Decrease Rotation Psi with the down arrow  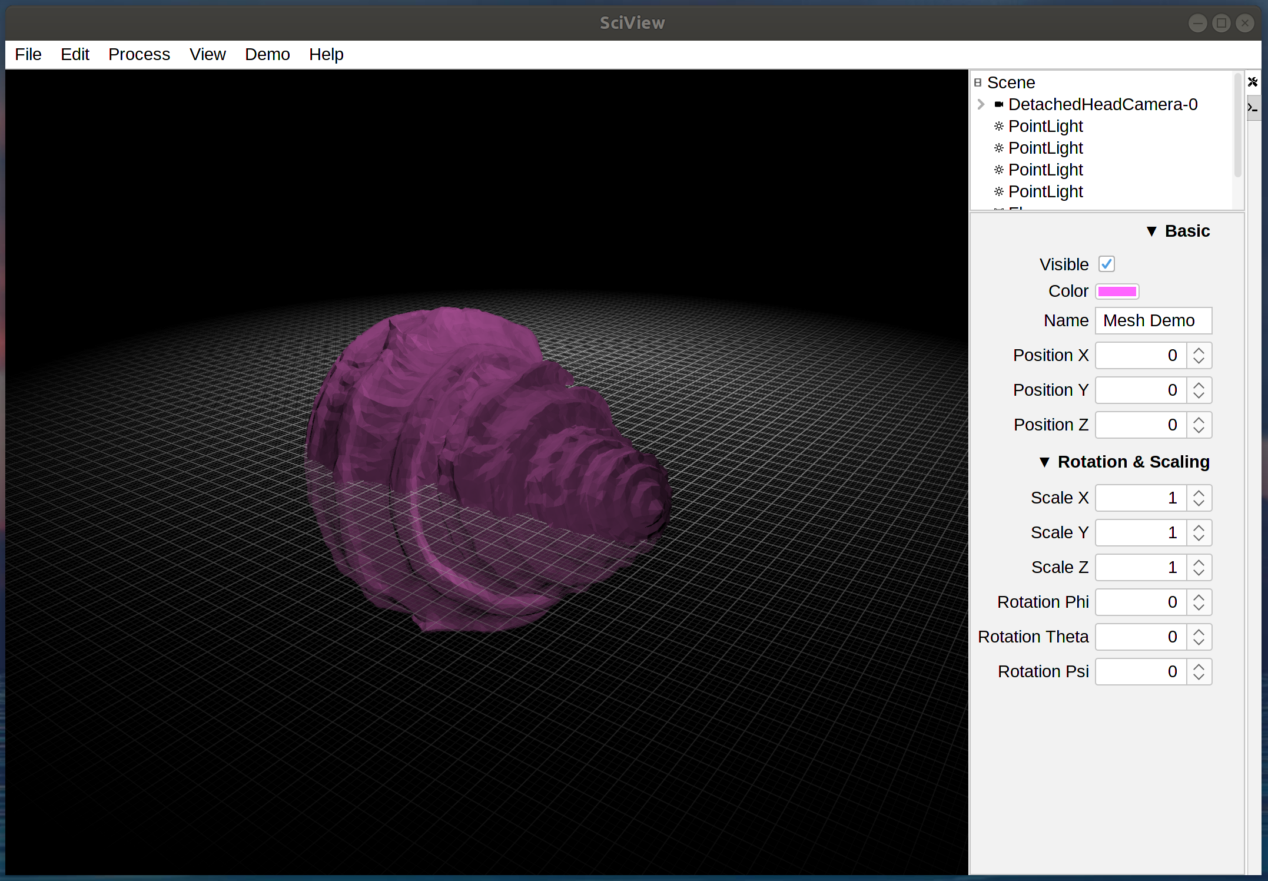pyautogui.click(x=1199, y=678)
